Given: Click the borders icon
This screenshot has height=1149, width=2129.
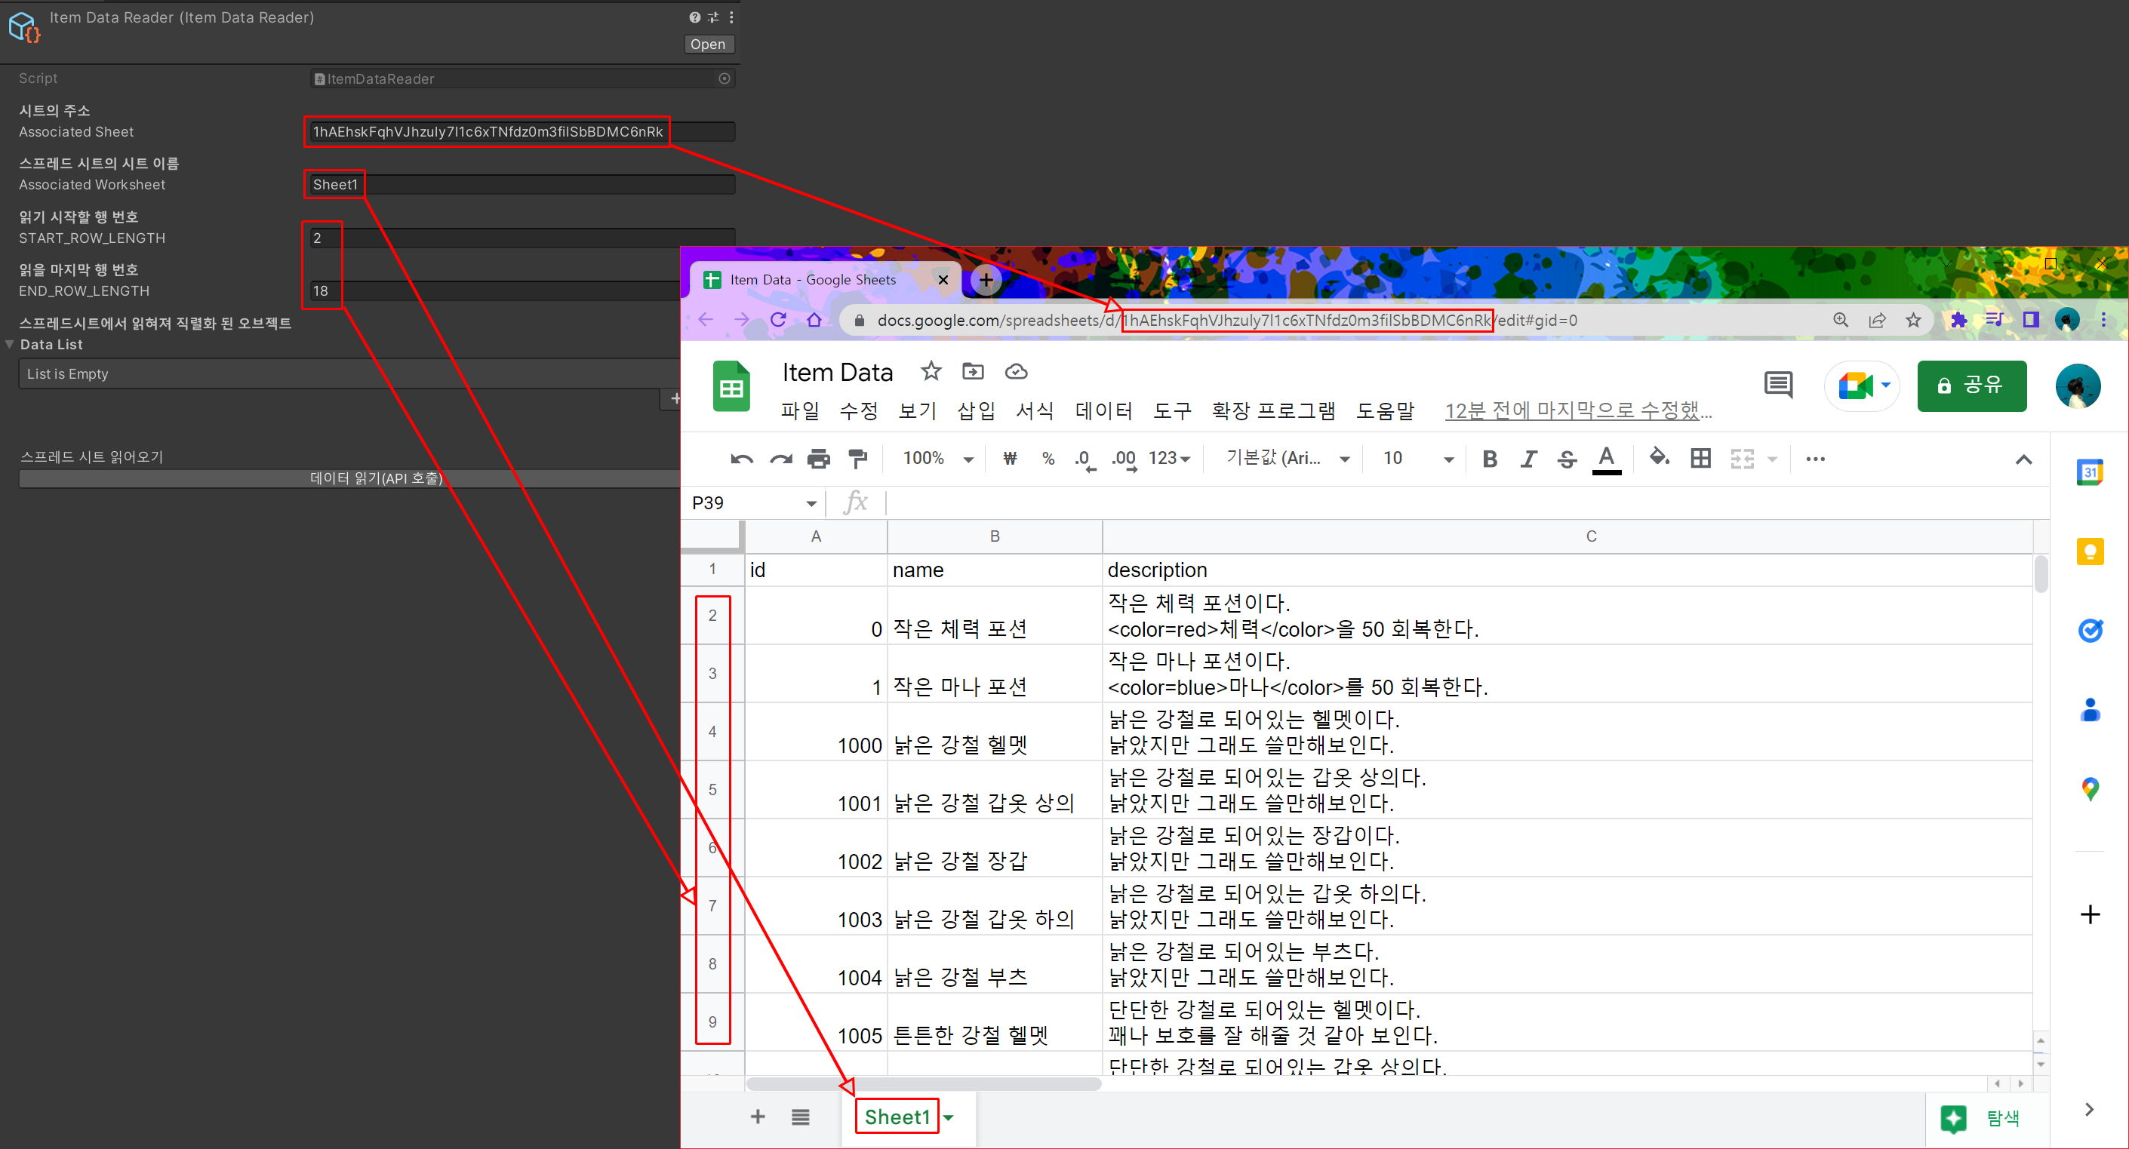Looking at the screenshot, I should point(1700,459).
